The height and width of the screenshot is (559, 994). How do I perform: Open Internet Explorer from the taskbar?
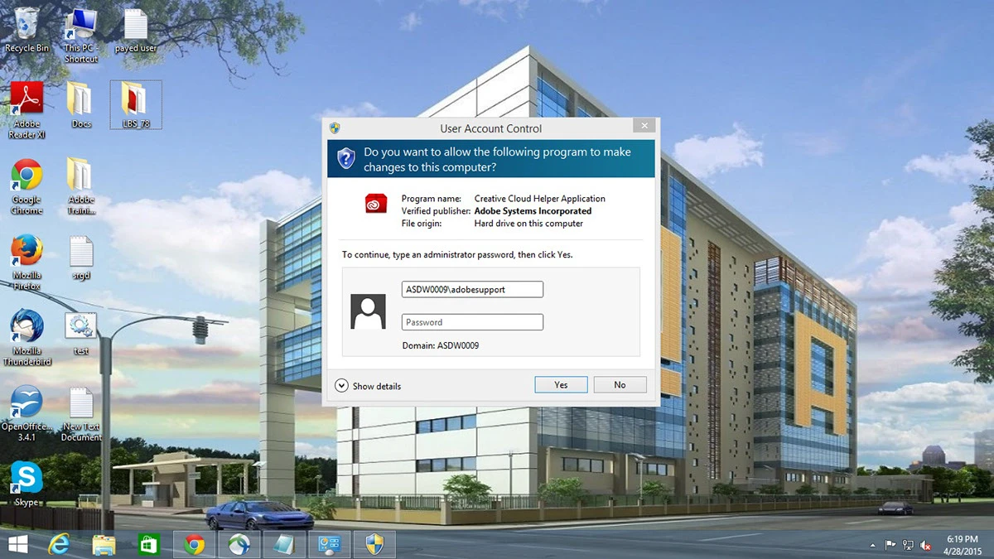(x=59, y=544)
